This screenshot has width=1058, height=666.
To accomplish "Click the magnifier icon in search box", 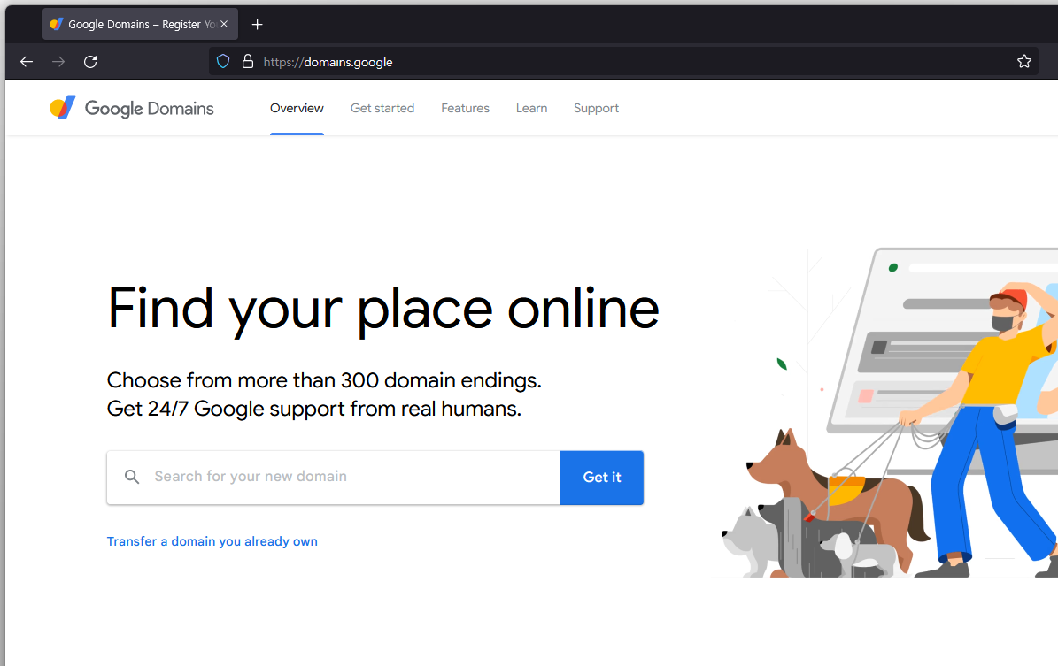I will [132, 478].
